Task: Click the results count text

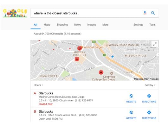Action: coord(58,34)
